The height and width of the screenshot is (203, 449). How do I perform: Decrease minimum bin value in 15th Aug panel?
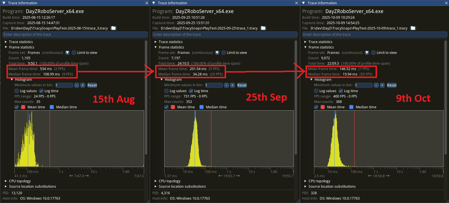pos(77,85)
